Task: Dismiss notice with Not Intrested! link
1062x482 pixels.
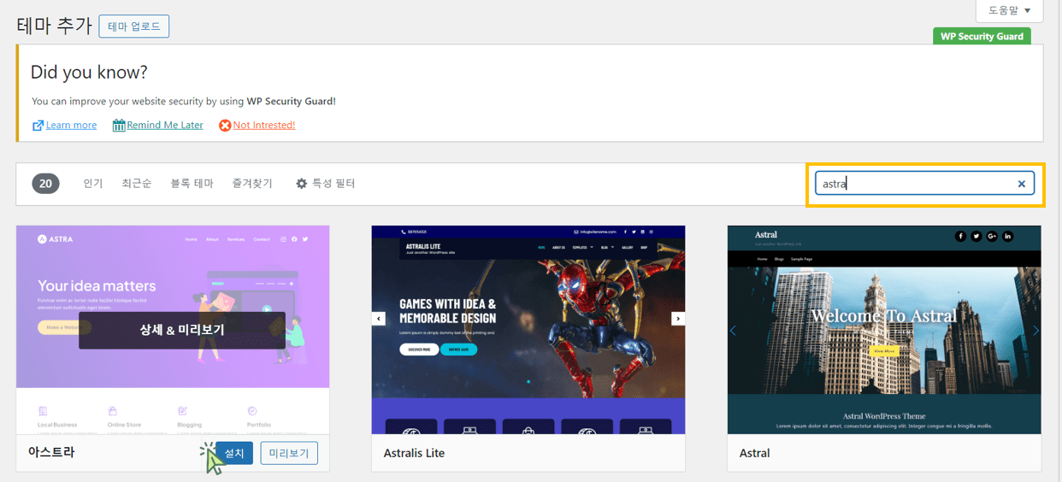Action: coord(264,125)
